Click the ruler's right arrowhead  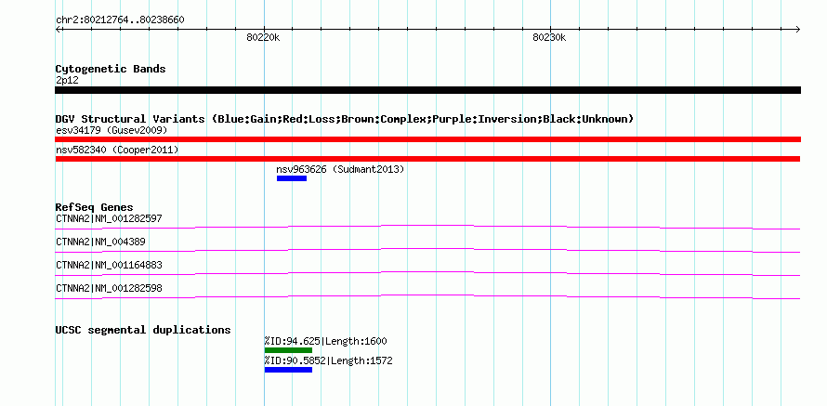click(x=797, y=30)
